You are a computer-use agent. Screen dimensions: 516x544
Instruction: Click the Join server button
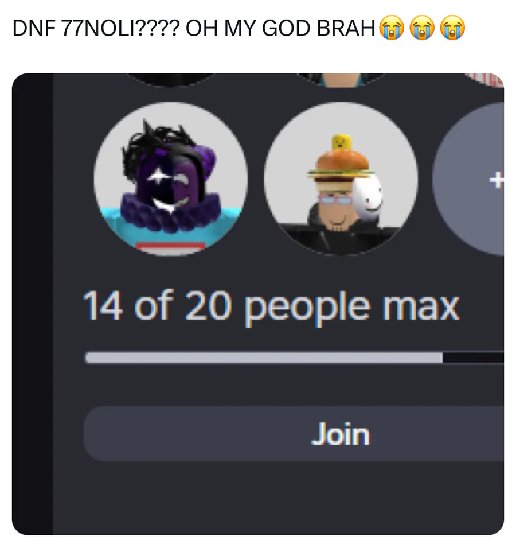[294, 434]
